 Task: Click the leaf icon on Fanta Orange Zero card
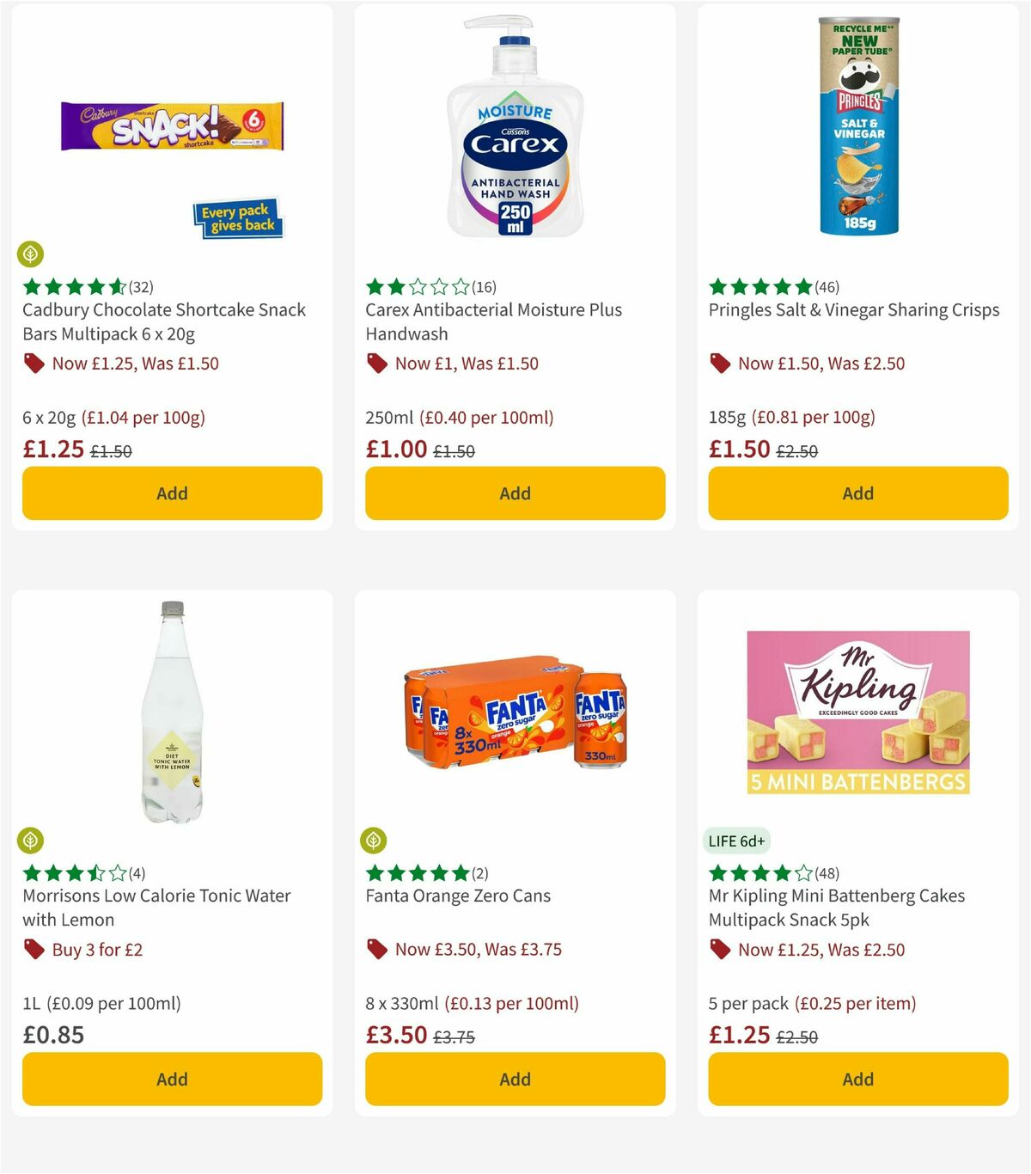pyautogui.click(x=375, y=841)
